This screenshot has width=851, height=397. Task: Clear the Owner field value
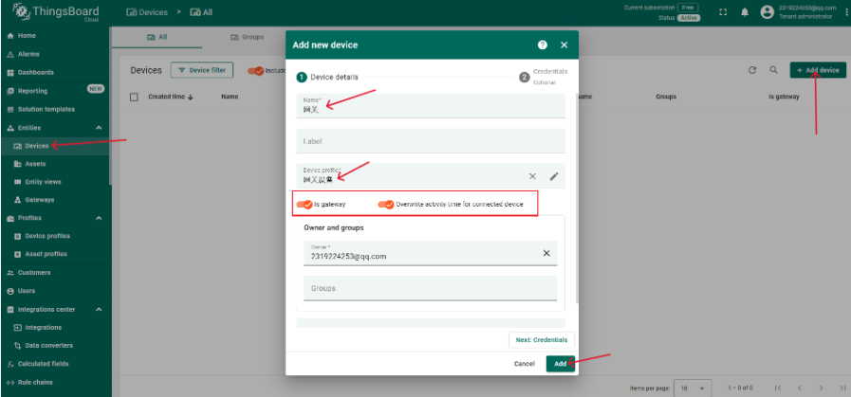pos(546,253)
